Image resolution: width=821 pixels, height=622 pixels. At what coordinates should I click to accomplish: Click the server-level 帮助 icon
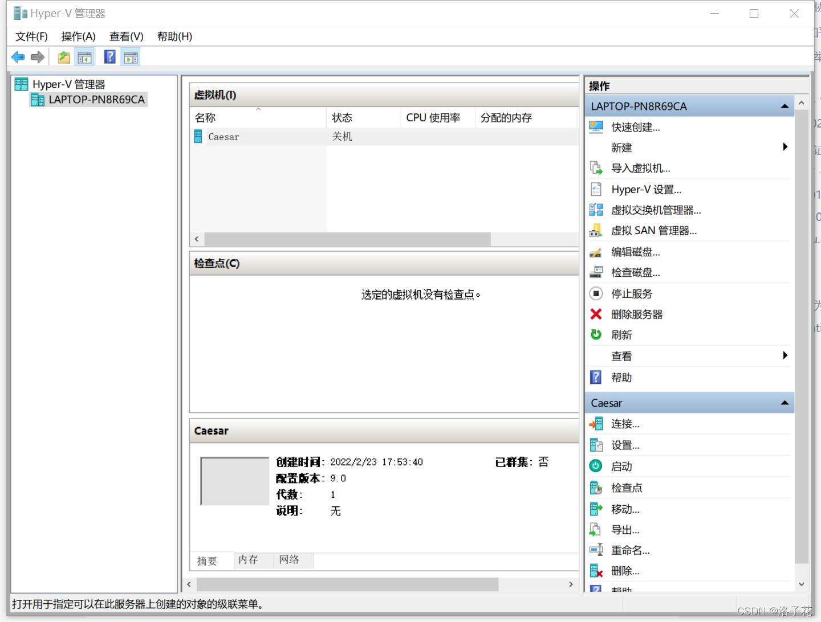point(596,377)
